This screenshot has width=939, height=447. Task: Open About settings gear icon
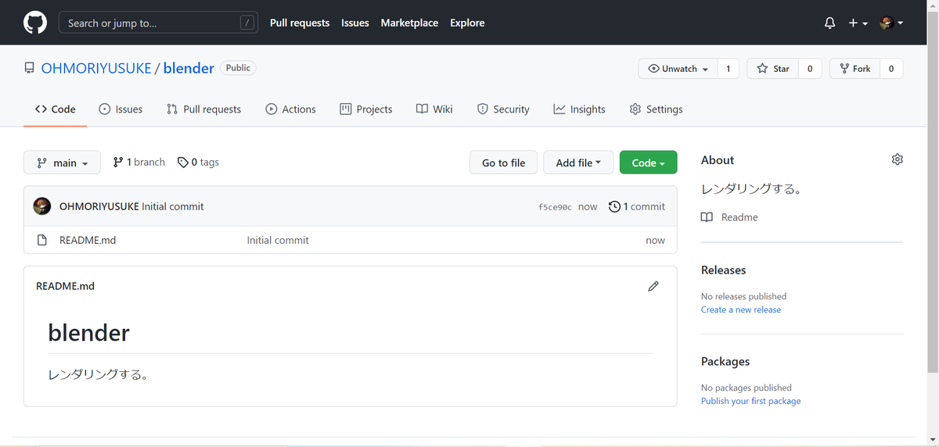tap(898, 159)
